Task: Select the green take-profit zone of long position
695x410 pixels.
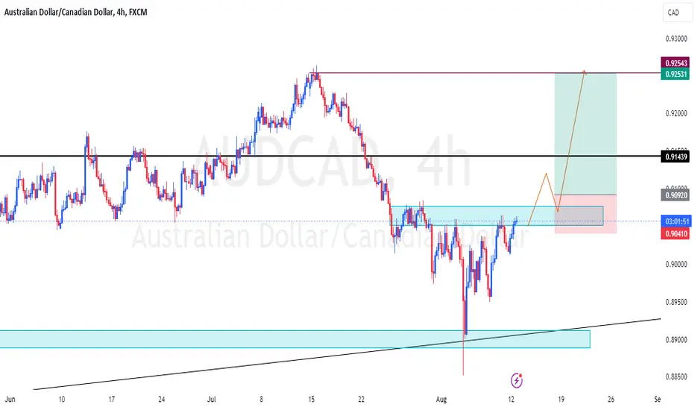Action: (x=585, y=134)
